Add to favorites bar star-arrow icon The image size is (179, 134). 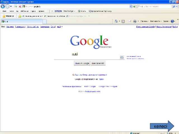click(20, 16)
